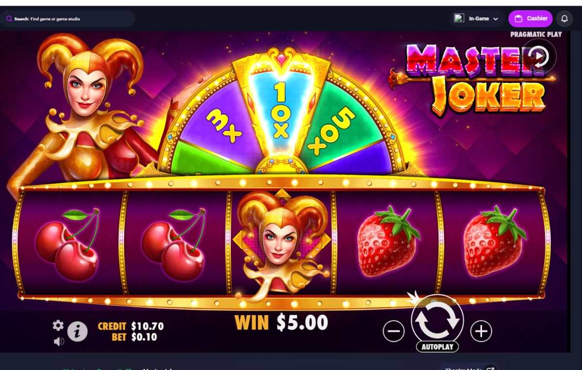
Task: Increase bet with the plus button
Action: [481, 332]
